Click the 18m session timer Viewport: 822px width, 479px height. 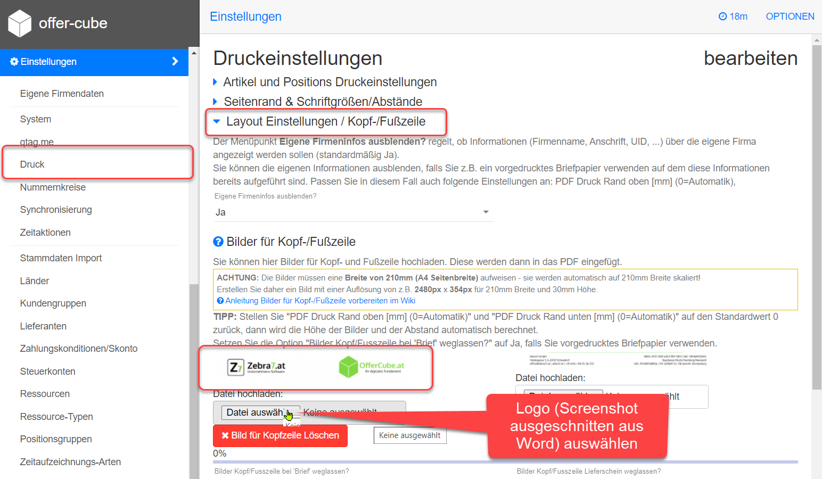point(733,16)
